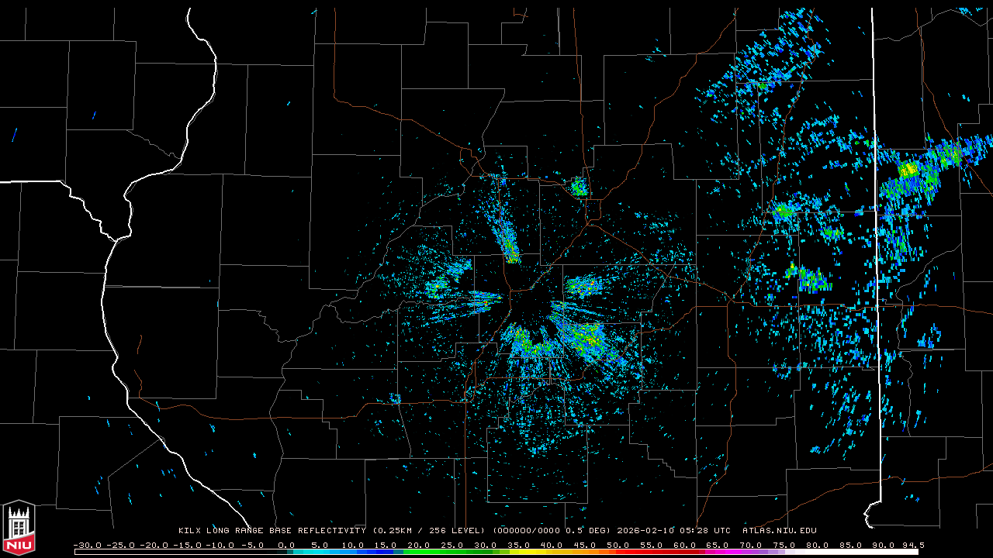
Task: Click the 0.5 DEG elevation text
Action: (587, 531)
